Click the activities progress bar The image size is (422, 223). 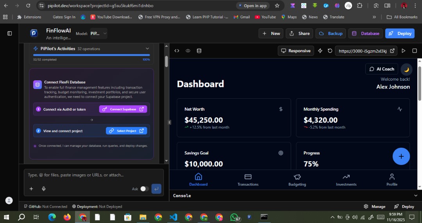[91, 55]
